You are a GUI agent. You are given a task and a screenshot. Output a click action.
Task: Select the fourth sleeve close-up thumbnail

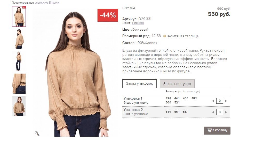19,84
